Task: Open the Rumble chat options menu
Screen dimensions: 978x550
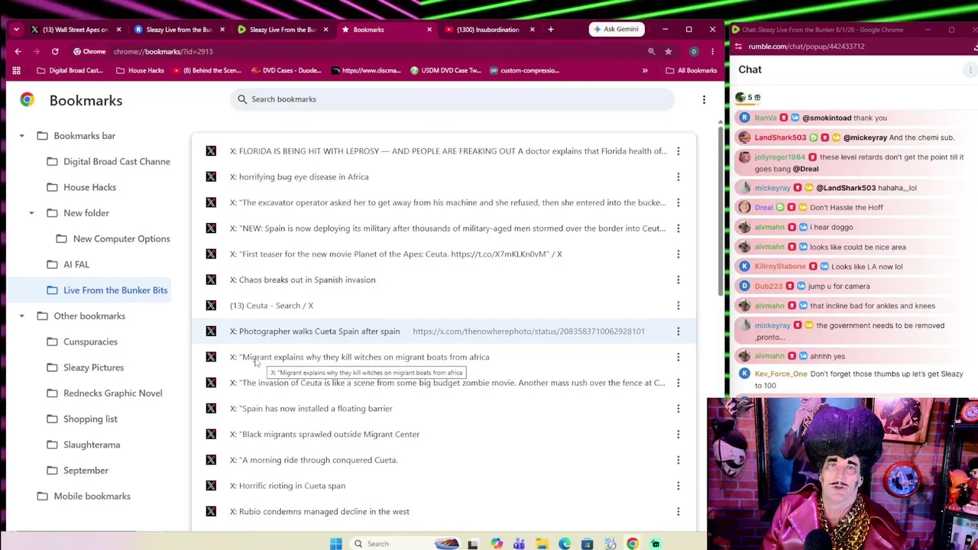Action: (x=970, y=70)
